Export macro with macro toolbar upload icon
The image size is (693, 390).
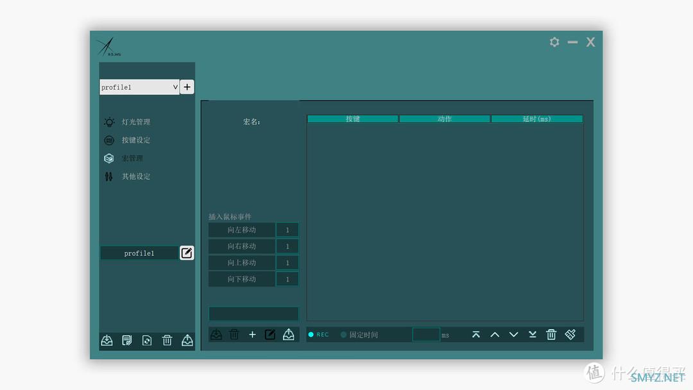(x=289, y=334)
